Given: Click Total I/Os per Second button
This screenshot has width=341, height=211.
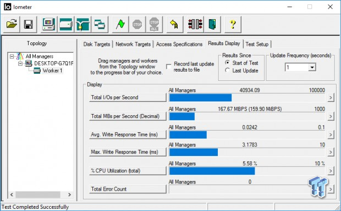Looking at the screenshot, I should pos(128,98).
